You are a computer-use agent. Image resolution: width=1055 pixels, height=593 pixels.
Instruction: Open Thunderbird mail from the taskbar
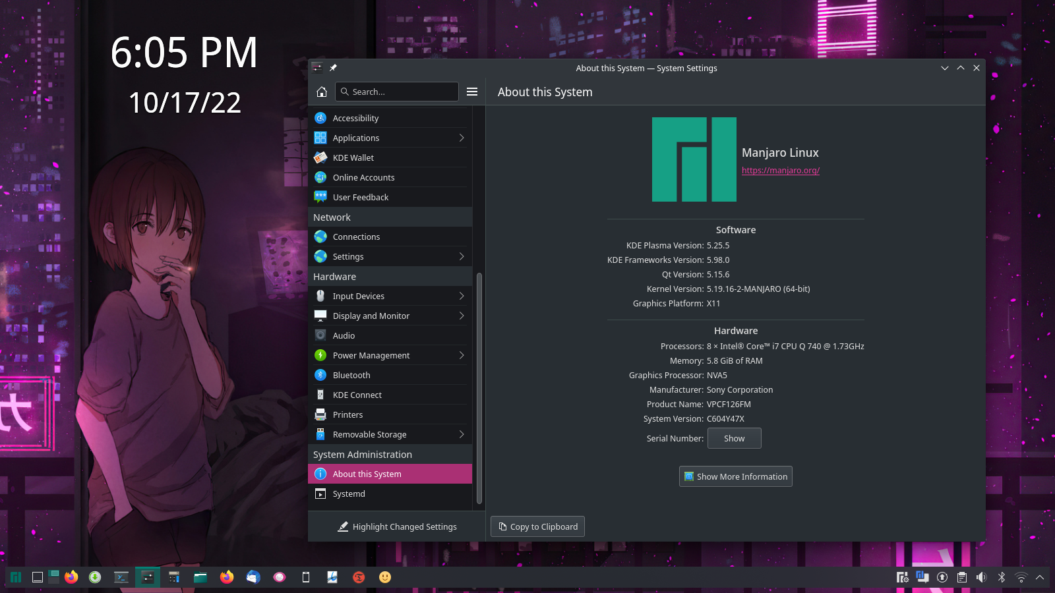point(253,577)
